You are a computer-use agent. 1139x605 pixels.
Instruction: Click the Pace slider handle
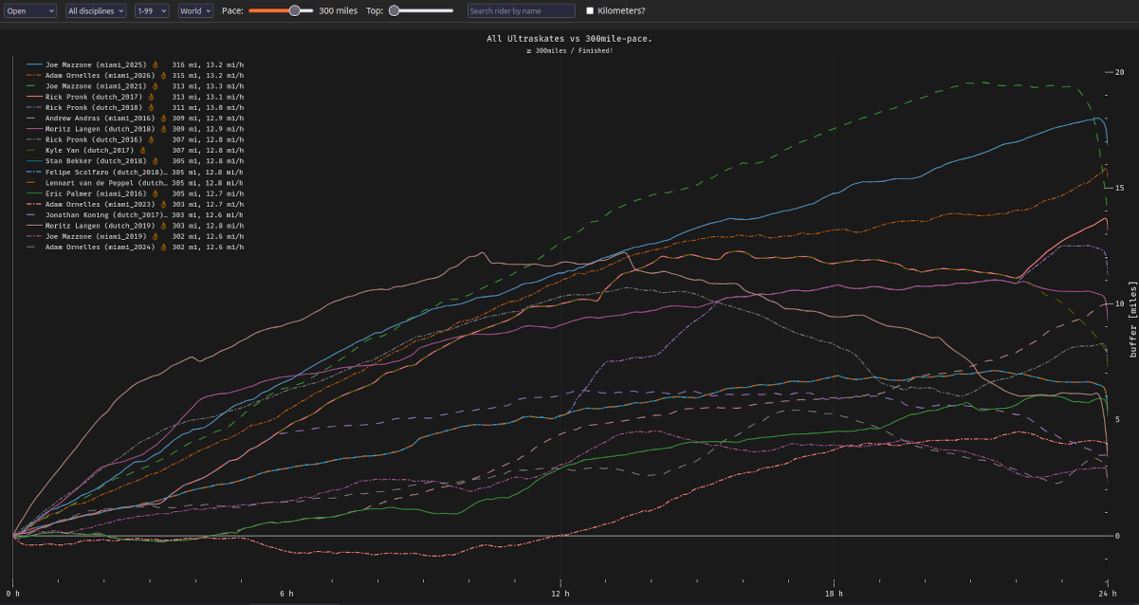[x=295, y=11]
